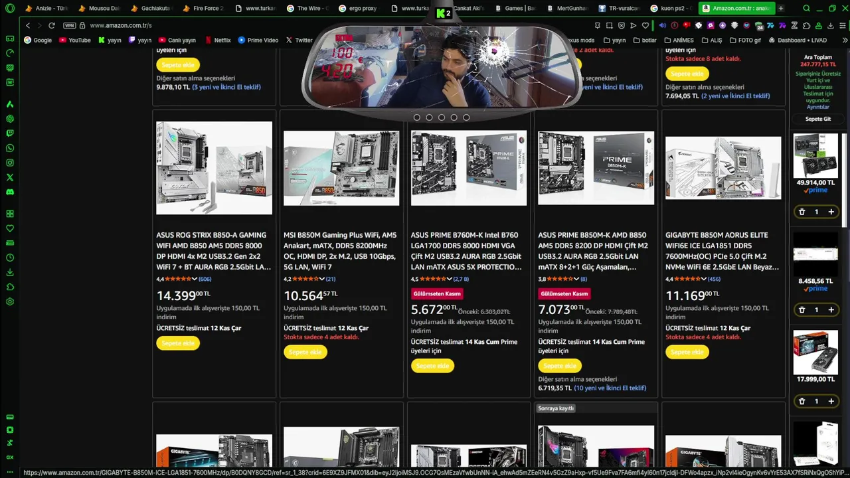Toggle the VPN badge in address bar
This screenshot has height=478, width=850.
69,25
